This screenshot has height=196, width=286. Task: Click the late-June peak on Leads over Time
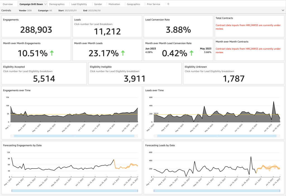point(274,102)
